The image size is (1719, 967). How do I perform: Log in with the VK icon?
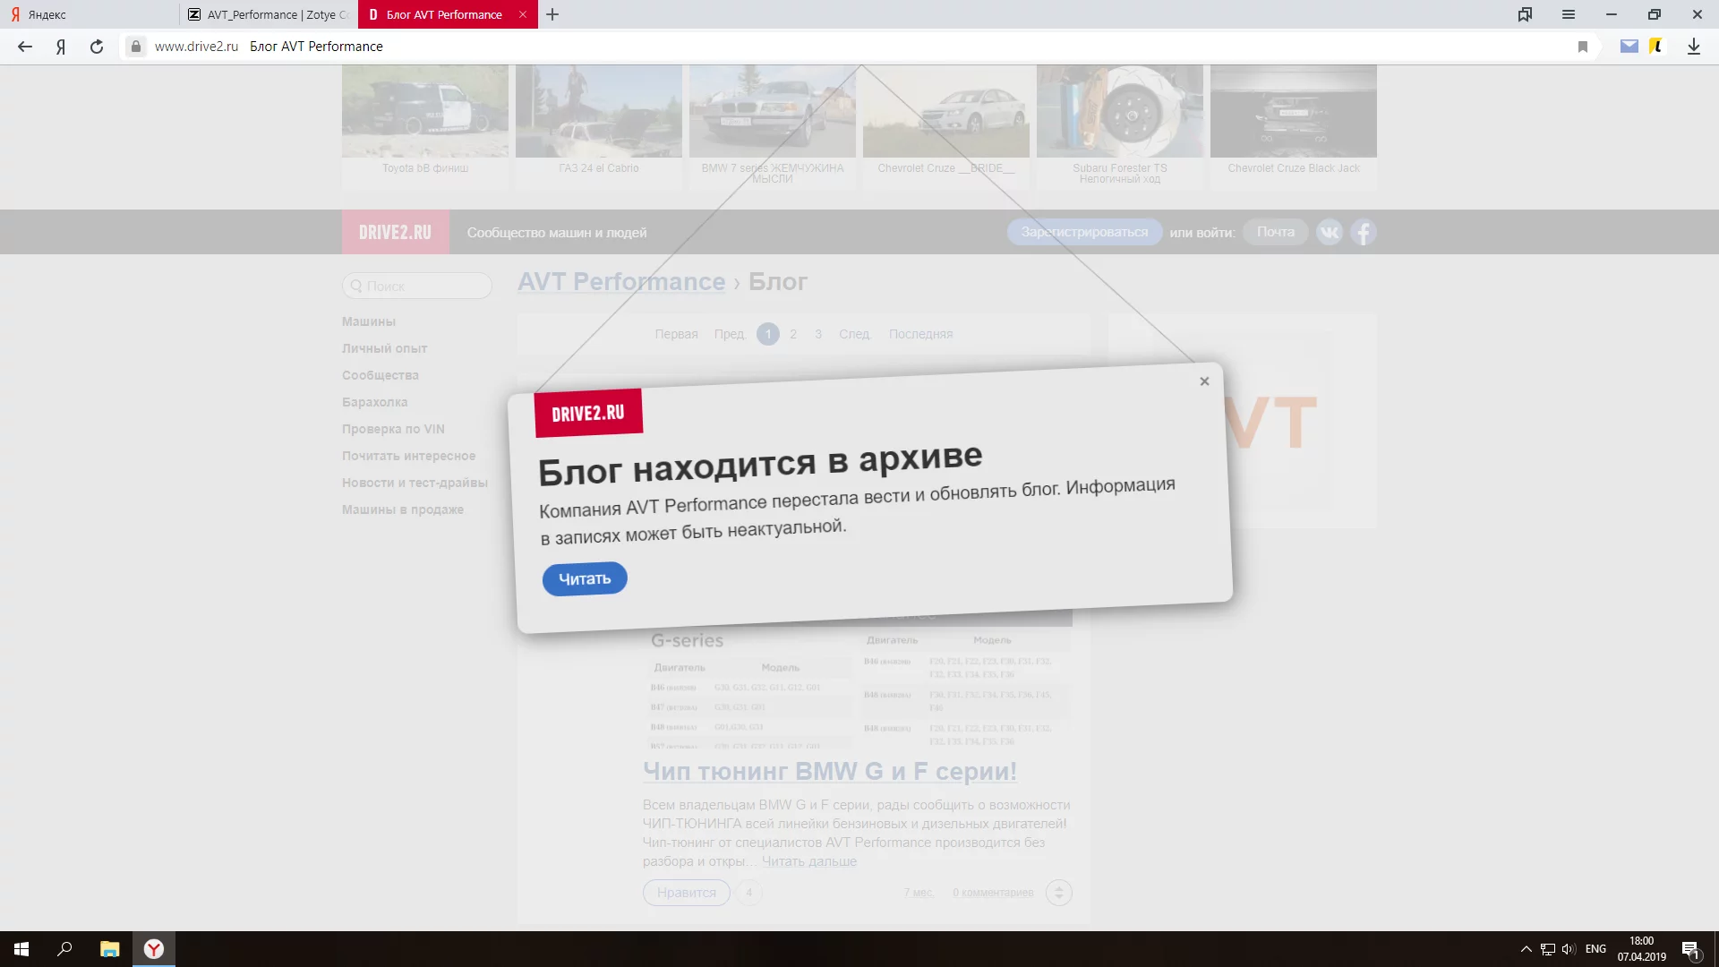click(x=1330, y=233)
